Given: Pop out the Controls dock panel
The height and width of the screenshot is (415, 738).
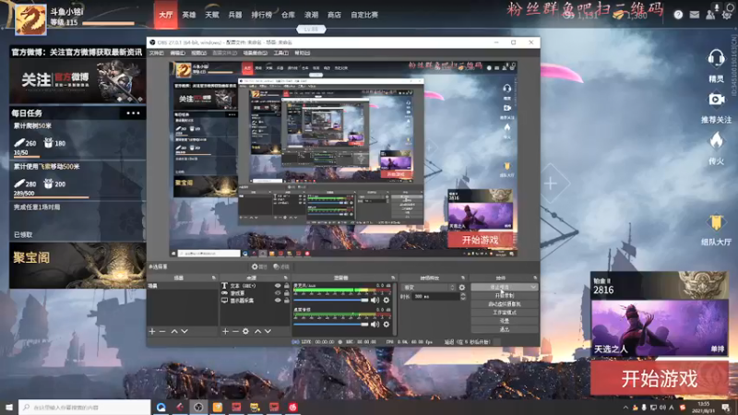Looking at the screenshot, I should (535, 278).
